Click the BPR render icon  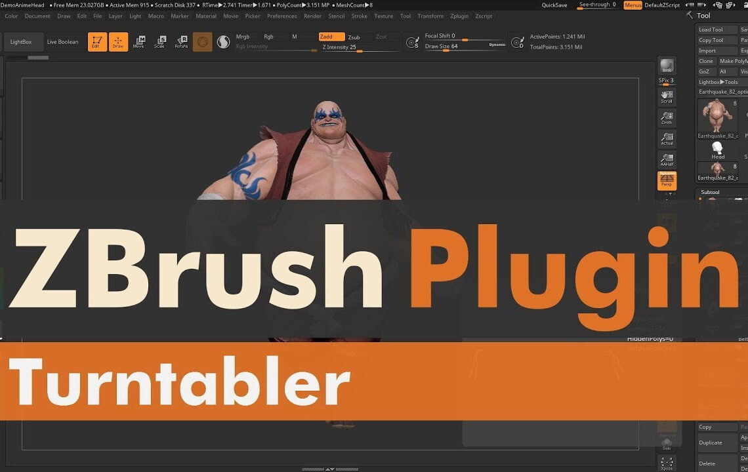pos(667,68)
